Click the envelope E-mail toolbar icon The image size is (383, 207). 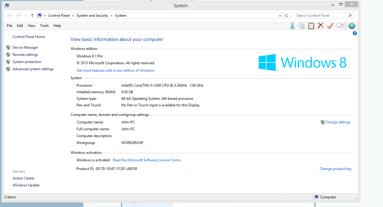(x=340, y=26)
